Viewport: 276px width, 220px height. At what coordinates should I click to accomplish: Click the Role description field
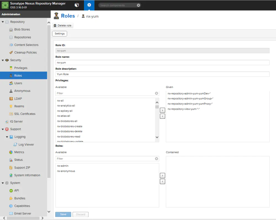point(162,74)
